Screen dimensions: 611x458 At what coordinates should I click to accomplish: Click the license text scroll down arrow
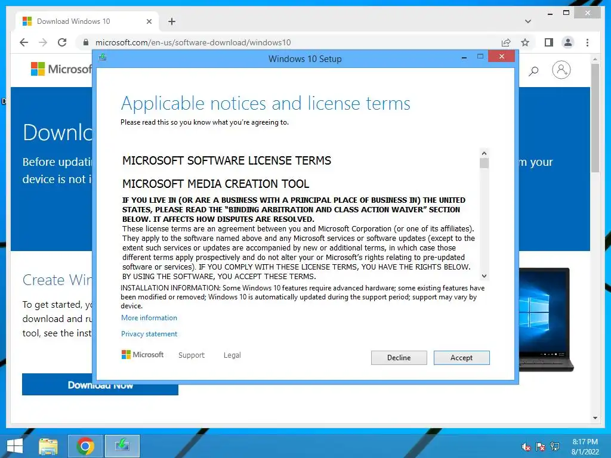(x=484, y=276)
